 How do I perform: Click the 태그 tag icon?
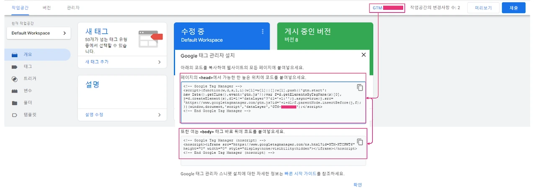coord(15,66)
